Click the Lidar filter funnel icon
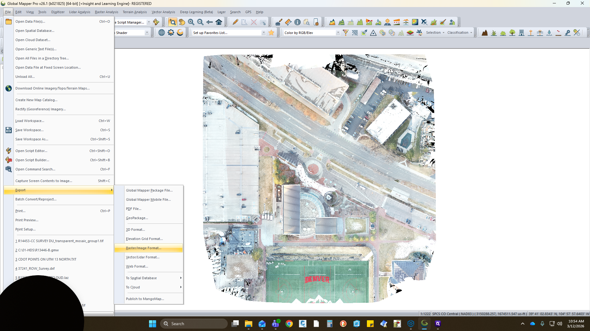Screen dimensions: 590x331 [346, 32]
